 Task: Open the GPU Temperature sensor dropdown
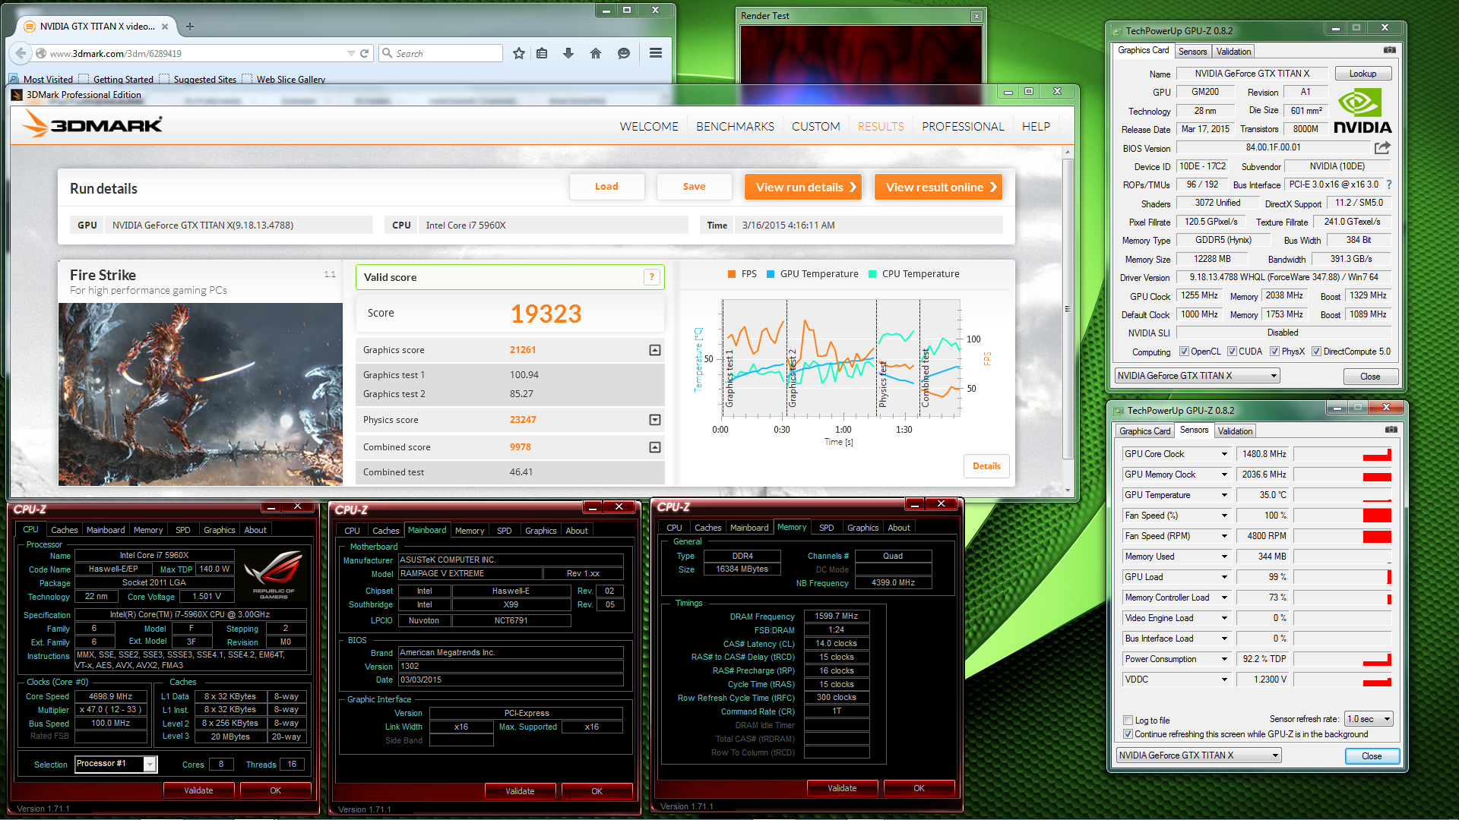coord(1224,495)
